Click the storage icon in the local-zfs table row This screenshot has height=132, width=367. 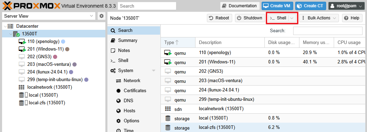coord(168,127)
